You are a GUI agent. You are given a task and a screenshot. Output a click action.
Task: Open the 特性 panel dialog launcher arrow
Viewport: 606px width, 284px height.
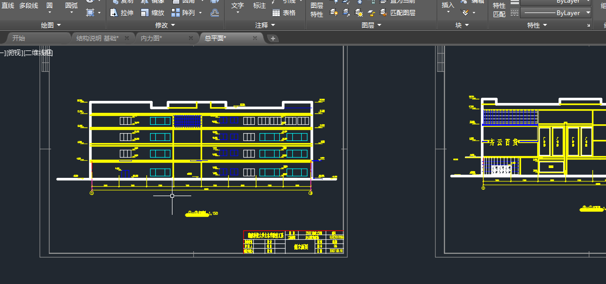(589, 25)
